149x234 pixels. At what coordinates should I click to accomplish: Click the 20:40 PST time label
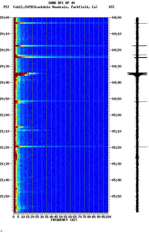(5, 83)
